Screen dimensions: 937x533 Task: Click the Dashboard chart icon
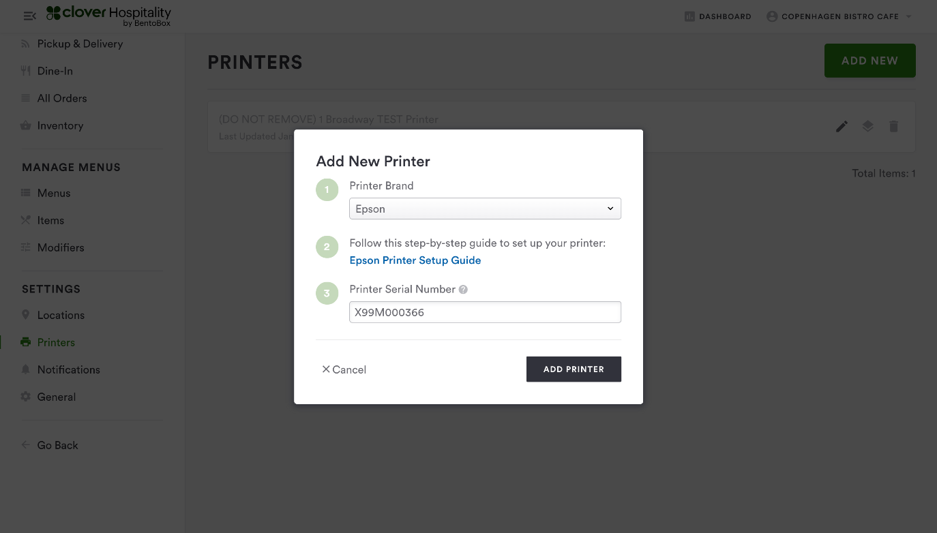tap(689, 16)
